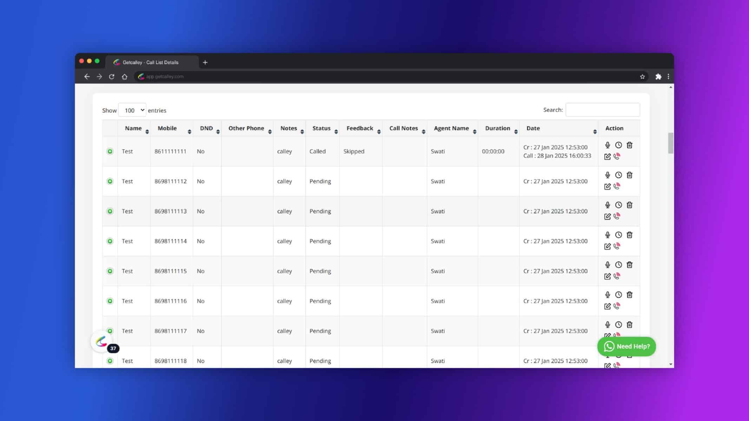This screenshot has height=421, width=749.
Task: Delete the 8611111111 row with trash icon
Action: pos(629,145)
